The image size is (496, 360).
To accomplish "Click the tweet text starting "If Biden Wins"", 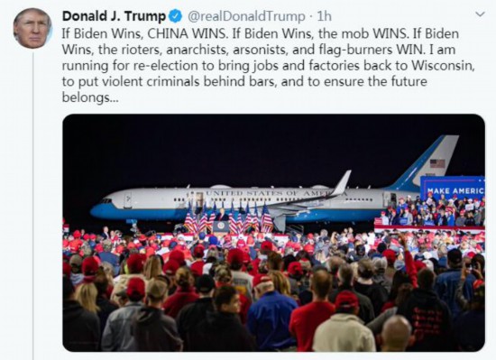I will pyautogui.click(x=268, y=66).
